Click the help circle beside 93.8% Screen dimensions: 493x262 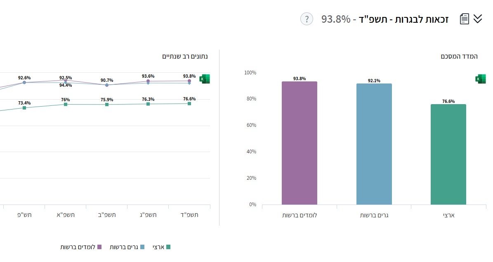point(307,18)
